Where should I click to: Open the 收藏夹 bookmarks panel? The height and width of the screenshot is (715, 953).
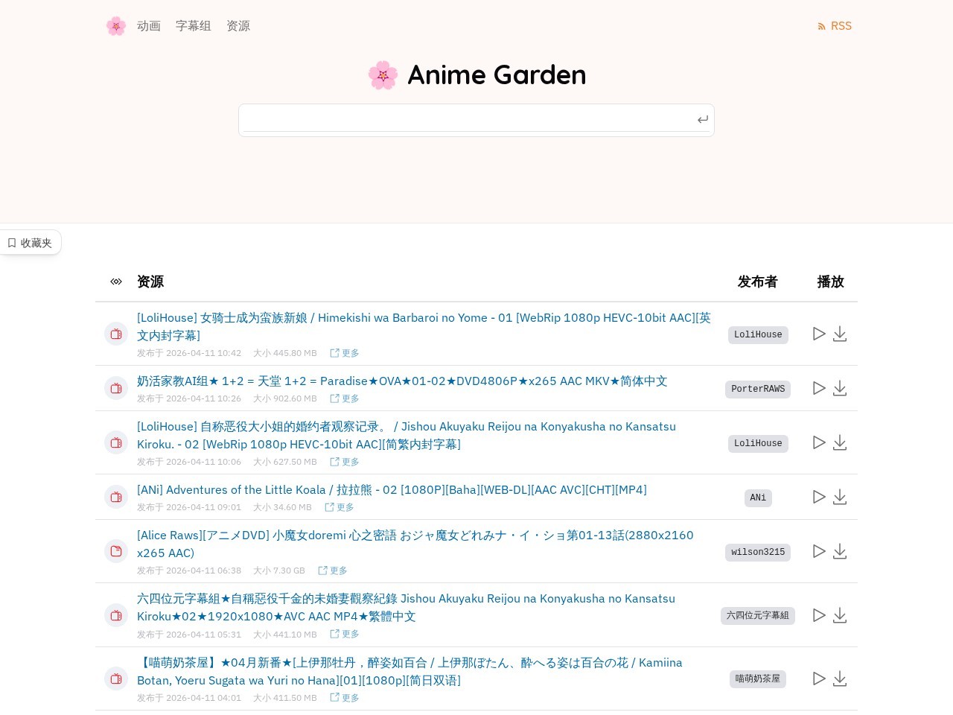pos(30,242)
